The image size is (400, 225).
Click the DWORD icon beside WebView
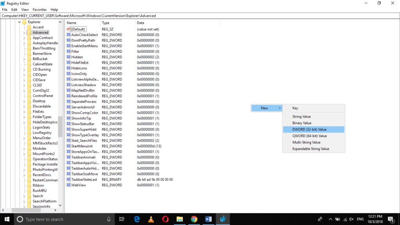pyautogui.click(x=68, y=185)
